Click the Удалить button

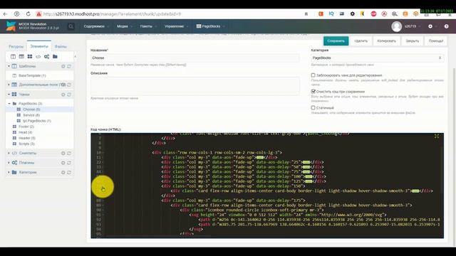(x=361, y=41)
